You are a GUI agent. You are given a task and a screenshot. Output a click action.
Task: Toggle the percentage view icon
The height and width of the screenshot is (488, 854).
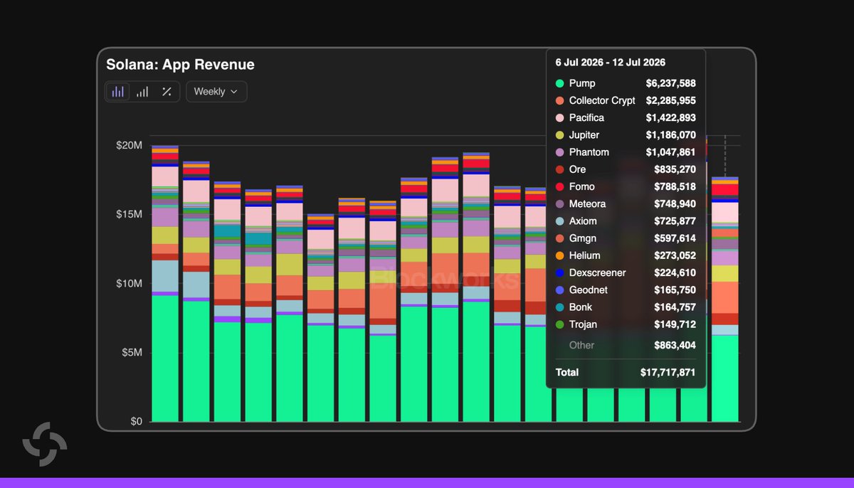click(167, 92)
